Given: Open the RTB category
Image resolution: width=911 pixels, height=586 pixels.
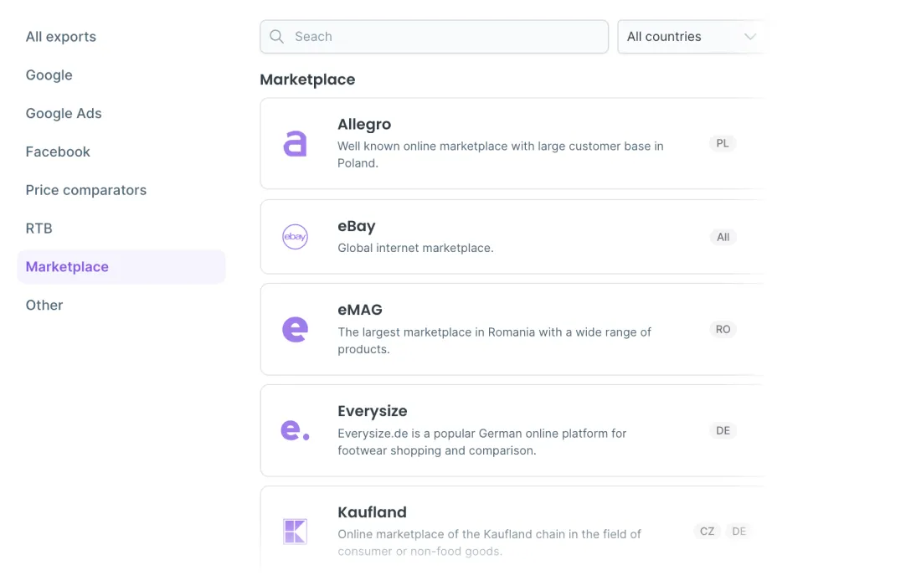Looking at the screenshot, I should [39, 229].
